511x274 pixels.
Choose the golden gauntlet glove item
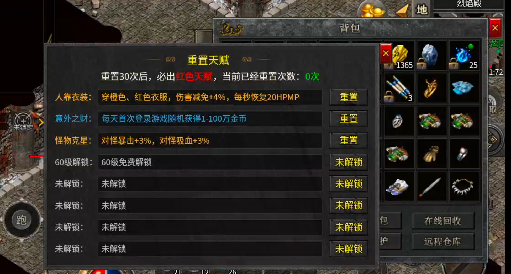point(431,154)
